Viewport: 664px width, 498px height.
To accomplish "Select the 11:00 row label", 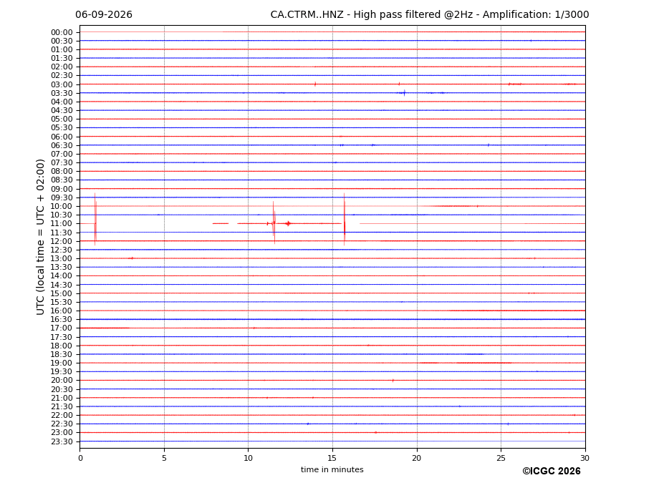I will click(x=62, y=223).
